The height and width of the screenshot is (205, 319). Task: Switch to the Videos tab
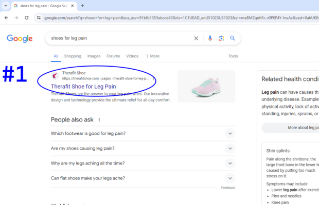point(132,56)
